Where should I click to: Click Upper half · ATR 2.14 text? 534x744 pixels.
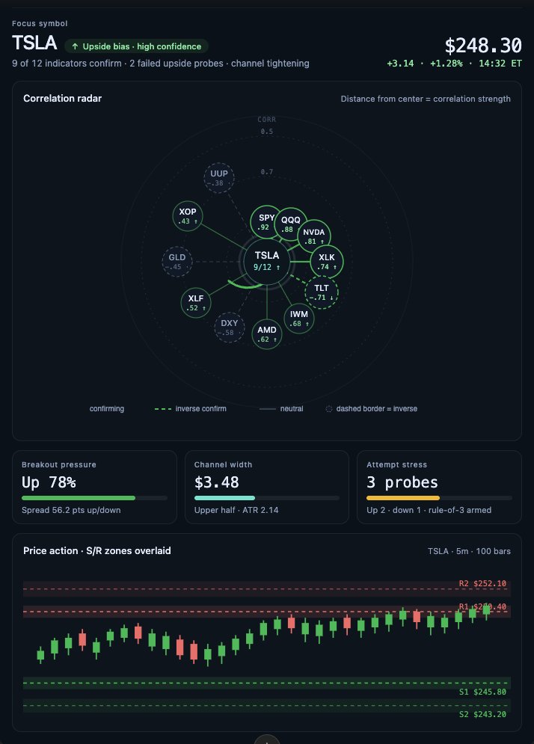[236, 510]
